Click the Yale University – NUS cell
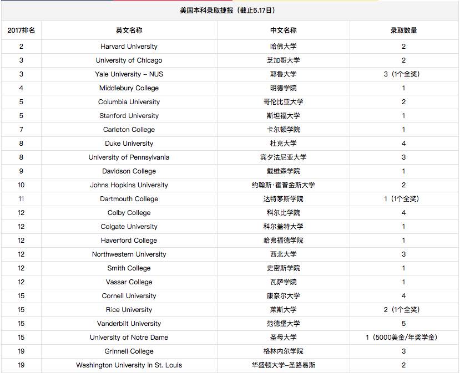The width and height of the screenshot is (460, 373). tap(129, 74)
